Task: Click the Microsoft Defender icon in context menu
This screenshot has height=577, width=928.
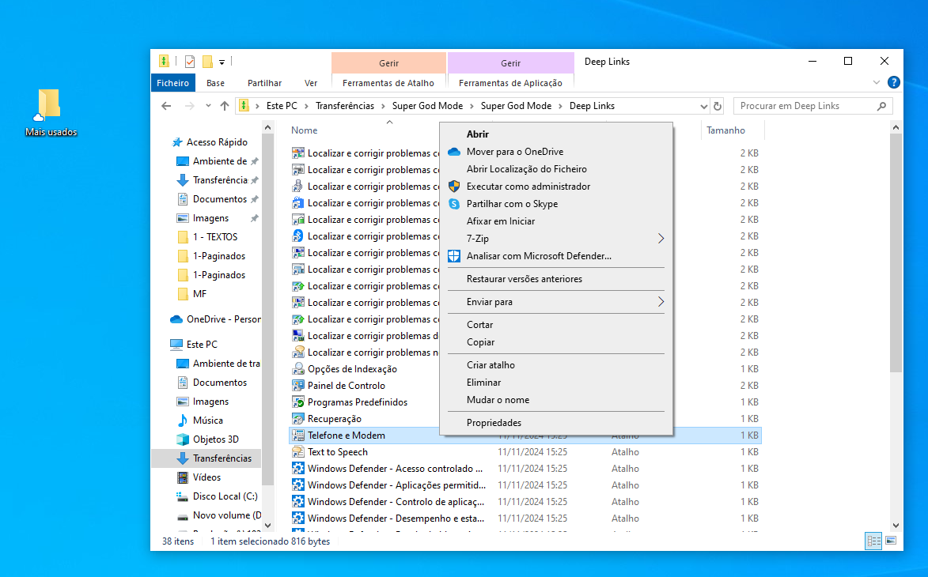Action: (454, 256)
